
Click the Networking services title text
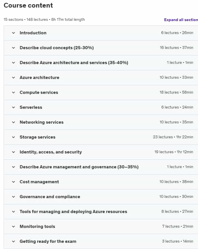(x=42, y=122)
